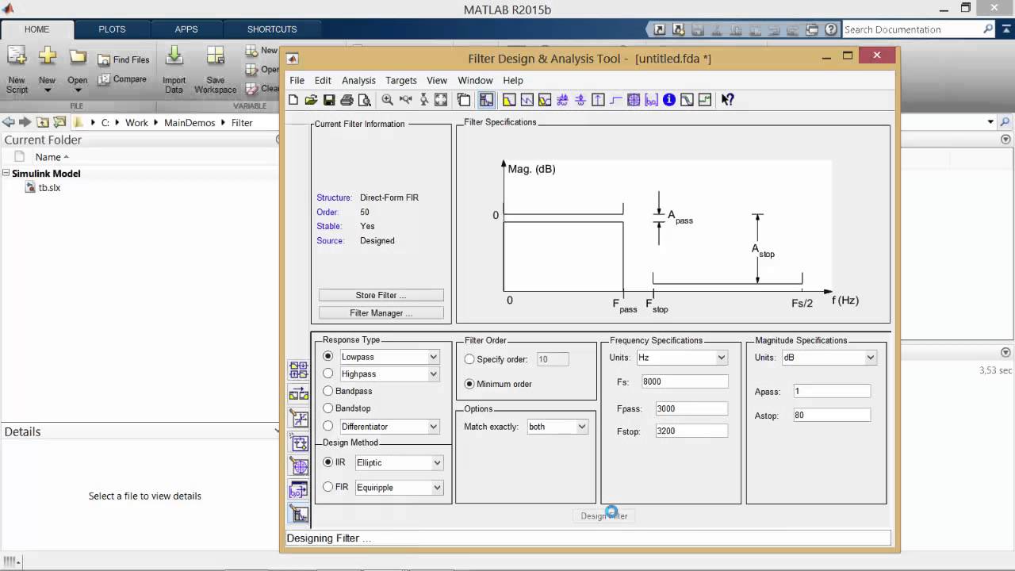Open the File menu in filter tool

[297, 80]
